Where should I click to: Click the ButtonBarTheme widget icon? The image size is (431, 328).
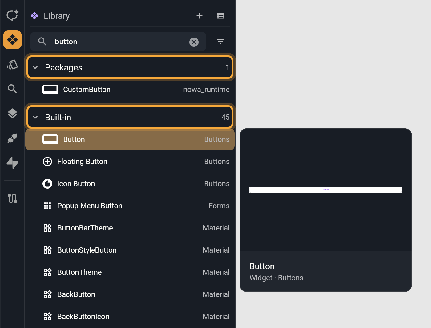tap(47, 228)
